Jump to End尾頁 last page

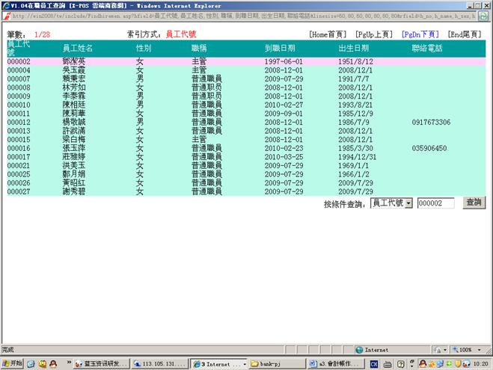pos(465,34)
